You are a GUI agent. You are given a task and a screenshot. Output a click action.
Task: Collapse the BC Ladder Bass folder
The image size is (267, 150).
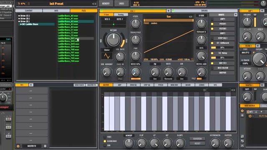[21, 24]
